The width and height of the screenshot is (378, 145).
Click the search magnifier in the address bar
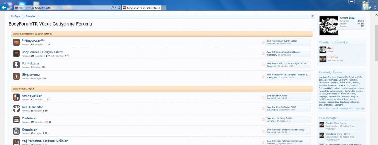click(112, 7)
